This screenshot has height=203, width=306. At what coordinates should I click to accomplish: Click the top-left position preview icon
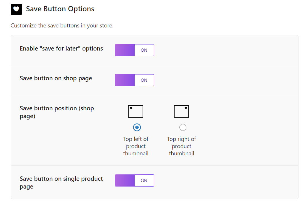click(136, 111)
